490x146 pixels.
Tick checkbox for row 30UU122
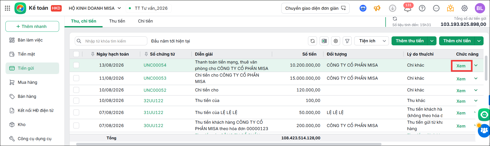coord(76,126)
